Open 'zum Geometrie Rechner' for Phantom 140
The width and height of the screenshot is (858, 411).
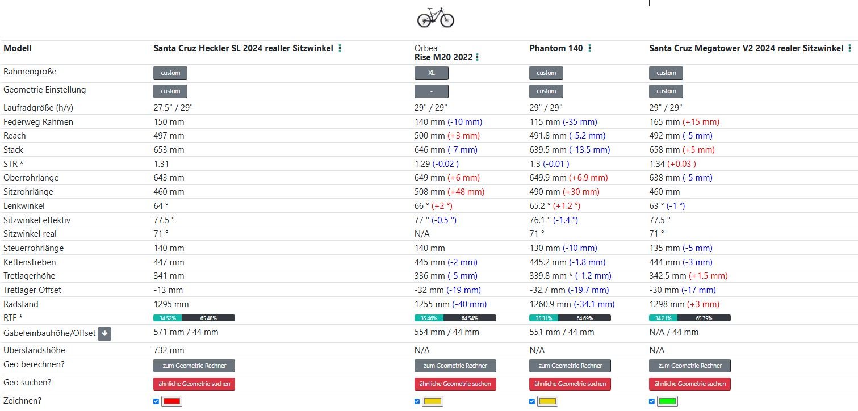click(570, 366)
